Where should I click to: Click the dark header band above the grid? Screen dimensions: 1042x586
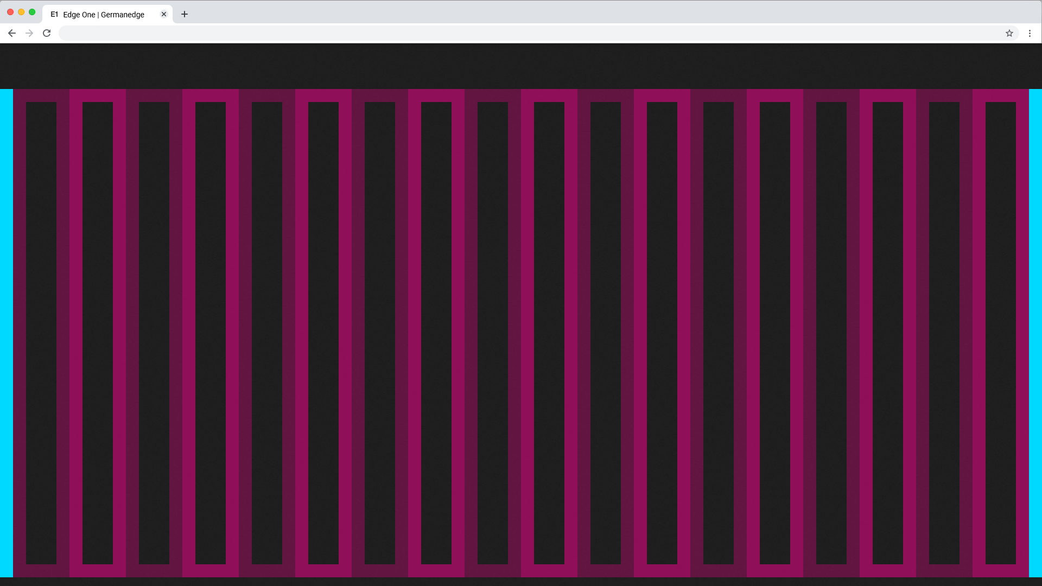point(521,66)
